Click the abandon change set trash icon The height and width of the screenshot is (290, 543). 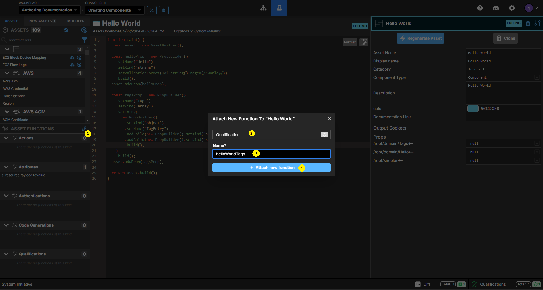point(164,10)
